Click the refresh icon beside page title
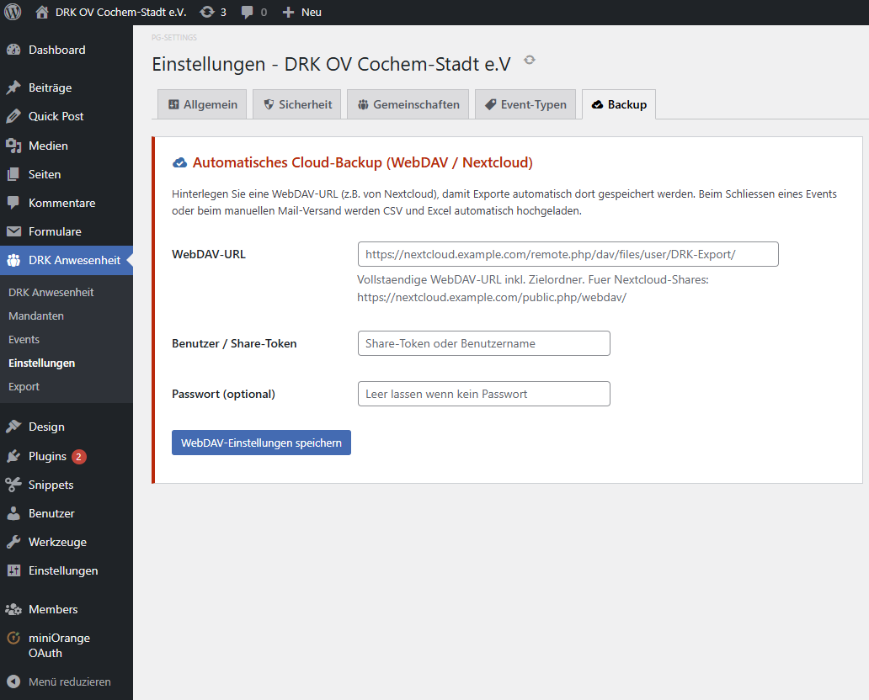869x700 pixels. [x=530, y=60]
